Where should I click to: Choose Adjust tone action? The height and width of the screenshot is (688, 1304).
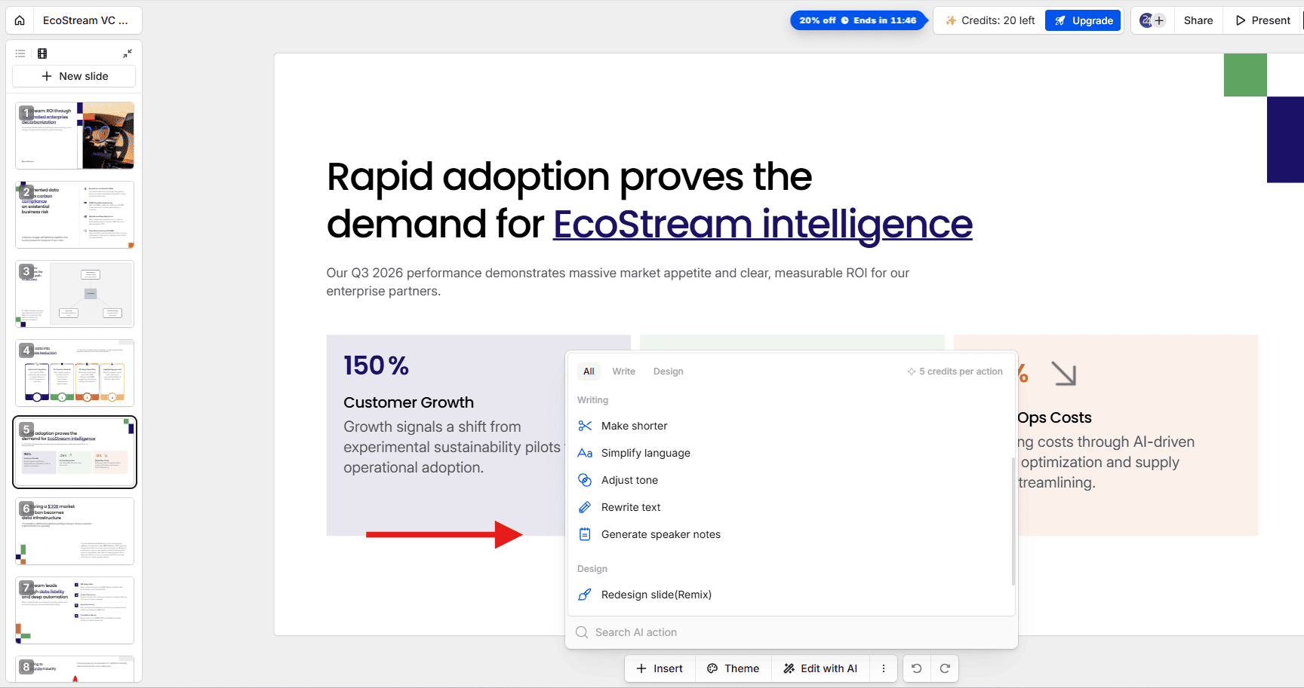(789, 480)
